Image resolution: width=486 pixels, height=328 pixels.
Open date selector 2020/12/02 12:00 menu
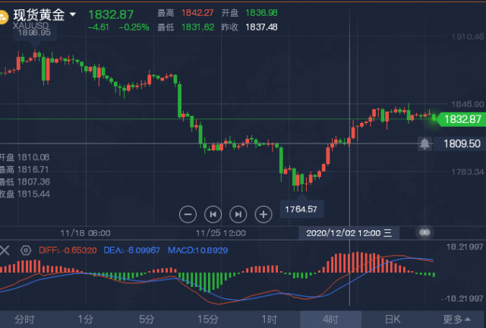click(349, 233)
